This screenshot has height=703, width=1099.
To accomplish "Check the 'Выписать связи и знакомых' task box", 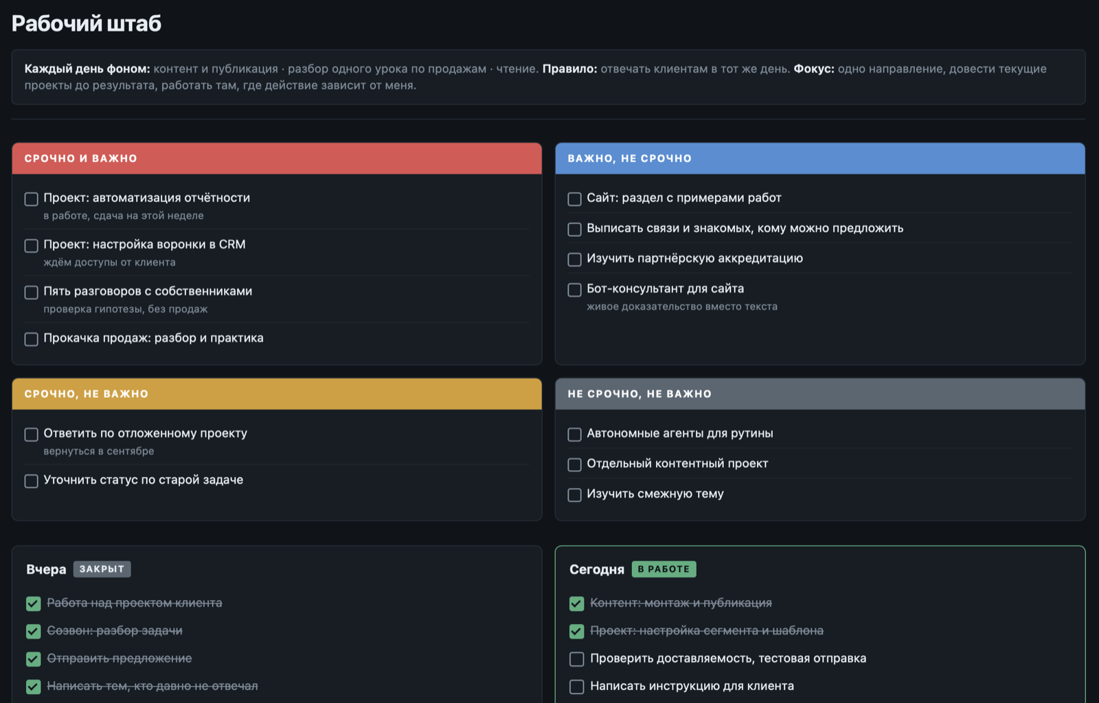I will [x=575, y=229].
